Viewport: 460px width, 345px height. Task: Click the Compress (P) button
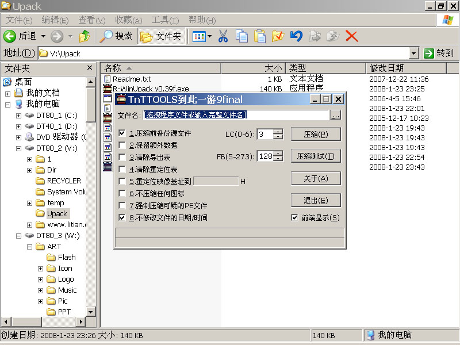click(x=316, y=134)
